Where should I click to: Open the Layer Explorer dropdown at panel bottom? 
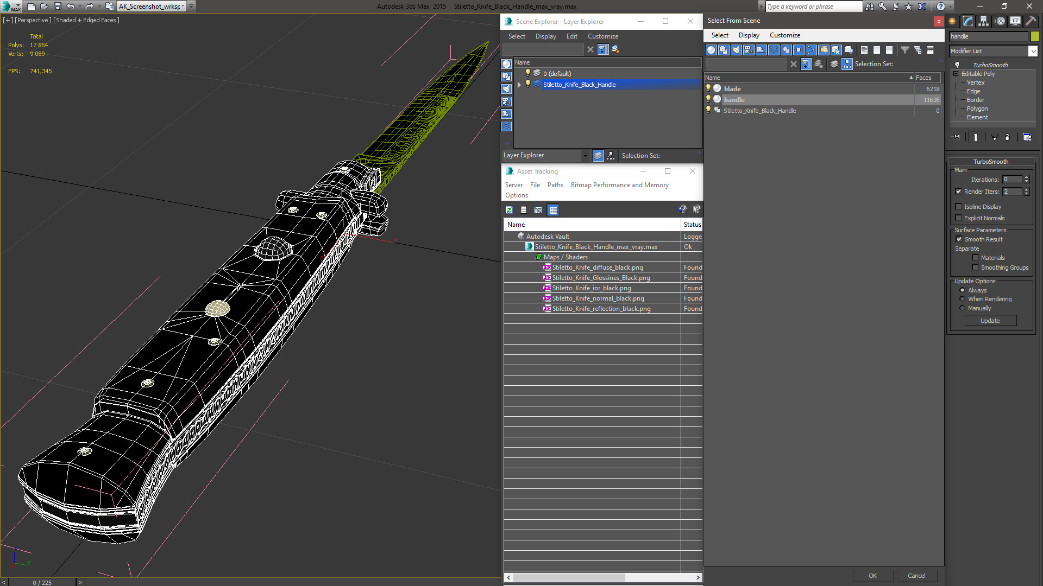[x=585, y=156]
